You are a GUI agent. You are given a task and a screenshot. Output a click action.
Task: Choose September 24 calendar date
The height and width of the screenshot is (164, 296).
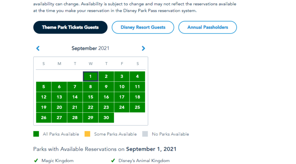pyautogui.click(x=122, y=108)
